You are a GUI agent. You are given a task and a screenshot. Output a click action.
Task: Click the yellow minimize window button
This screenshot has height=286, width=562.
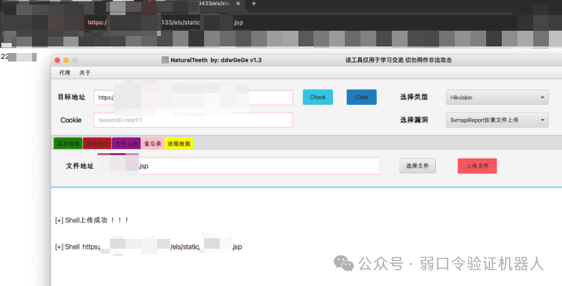pyautogui.click(x=66, y=60)
